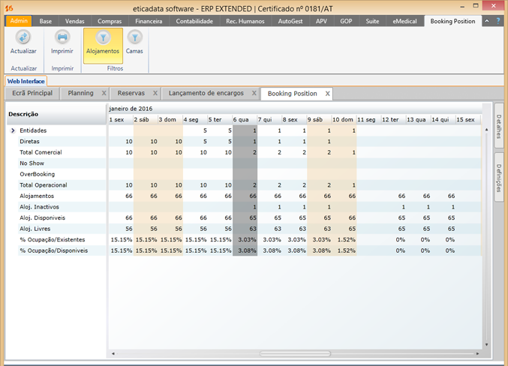Expand the Definições side panel
508x366 pixels.
click(498, 177)
